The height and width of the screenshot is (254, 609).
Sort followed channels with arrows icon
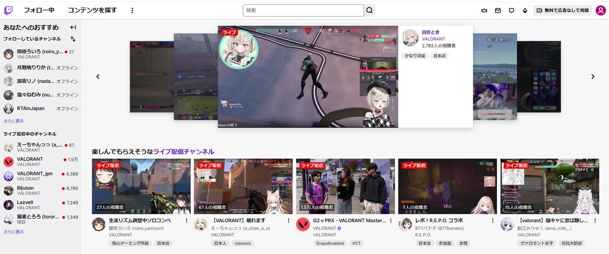click(x=73, y=39)
